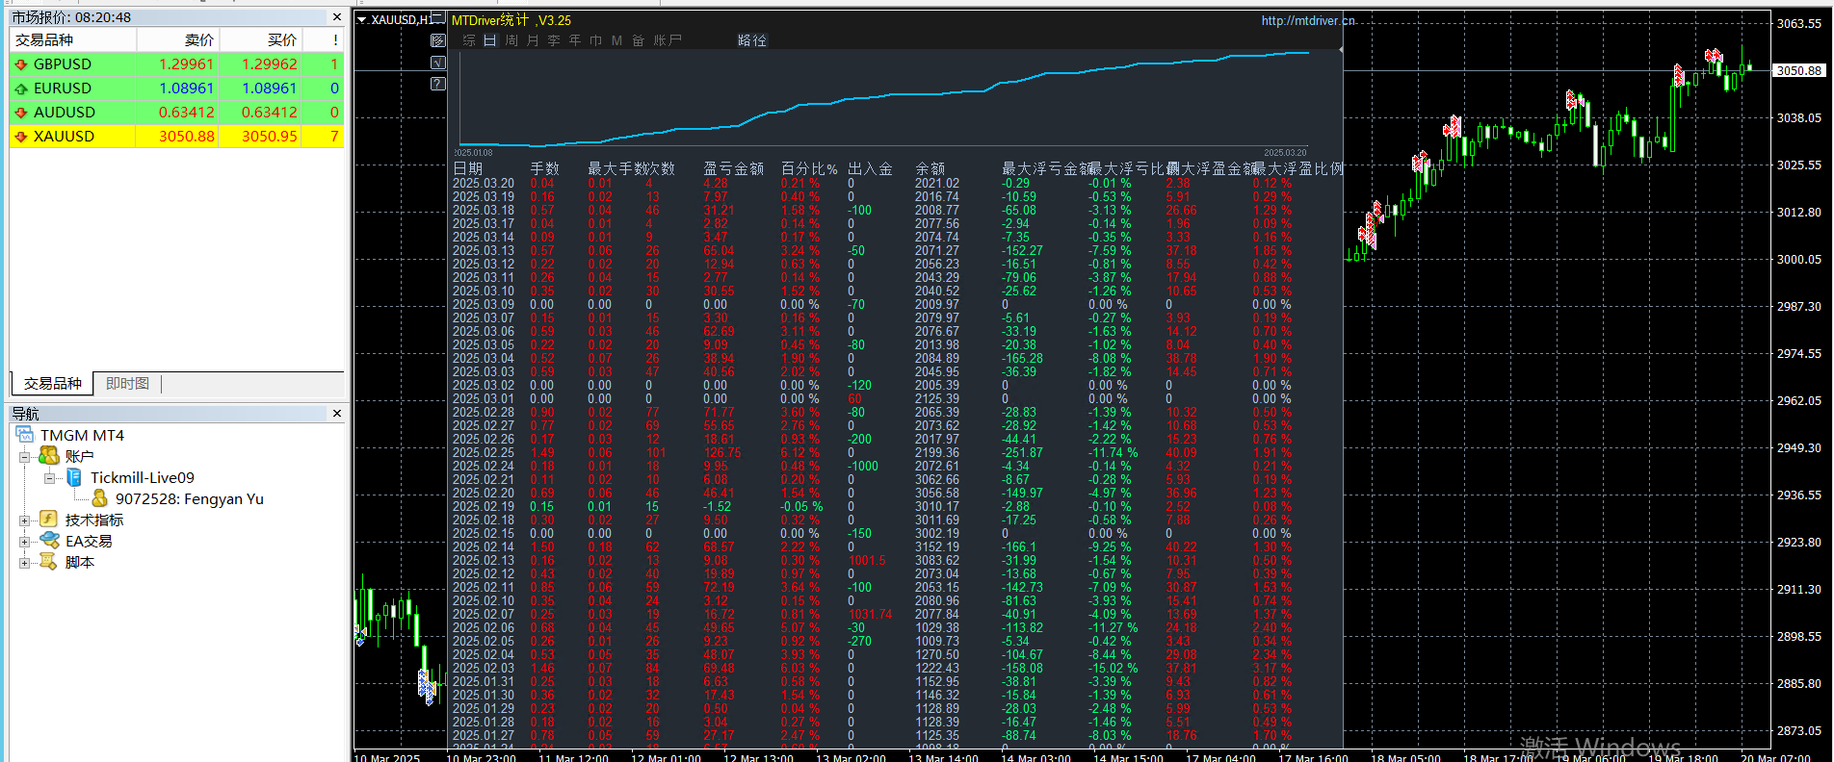Click the 卖价 bid column header
Screen dimensions: 1834x762
pos(178,39)
